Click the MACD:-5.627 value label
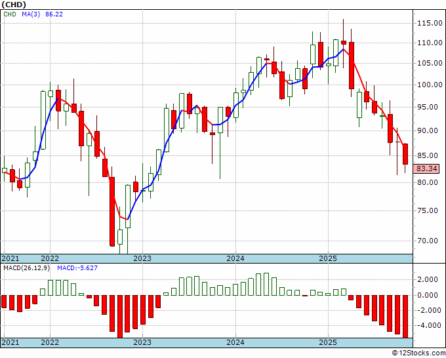Image resolution: width=446 pixels, height=358 pixels. click(77, 268)
